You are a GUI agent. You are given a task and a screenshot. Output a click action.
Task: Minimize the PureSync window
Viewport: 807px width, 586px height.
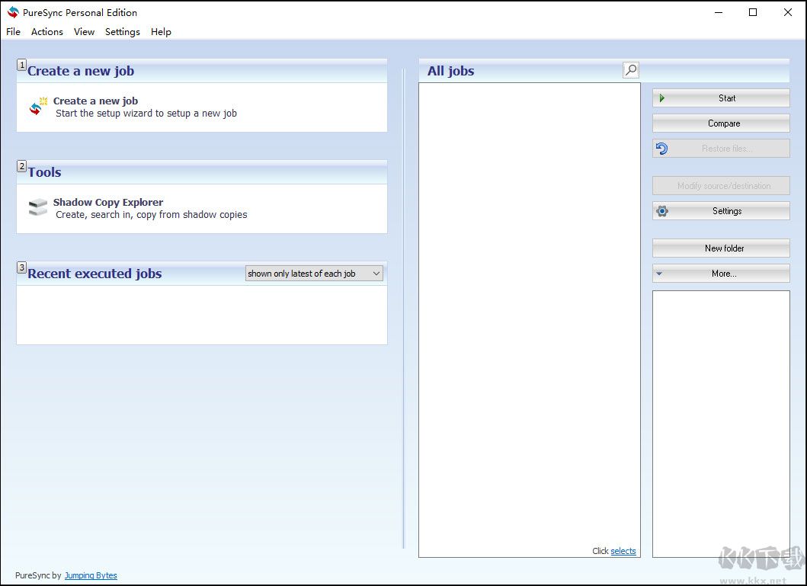pos(719,12)
